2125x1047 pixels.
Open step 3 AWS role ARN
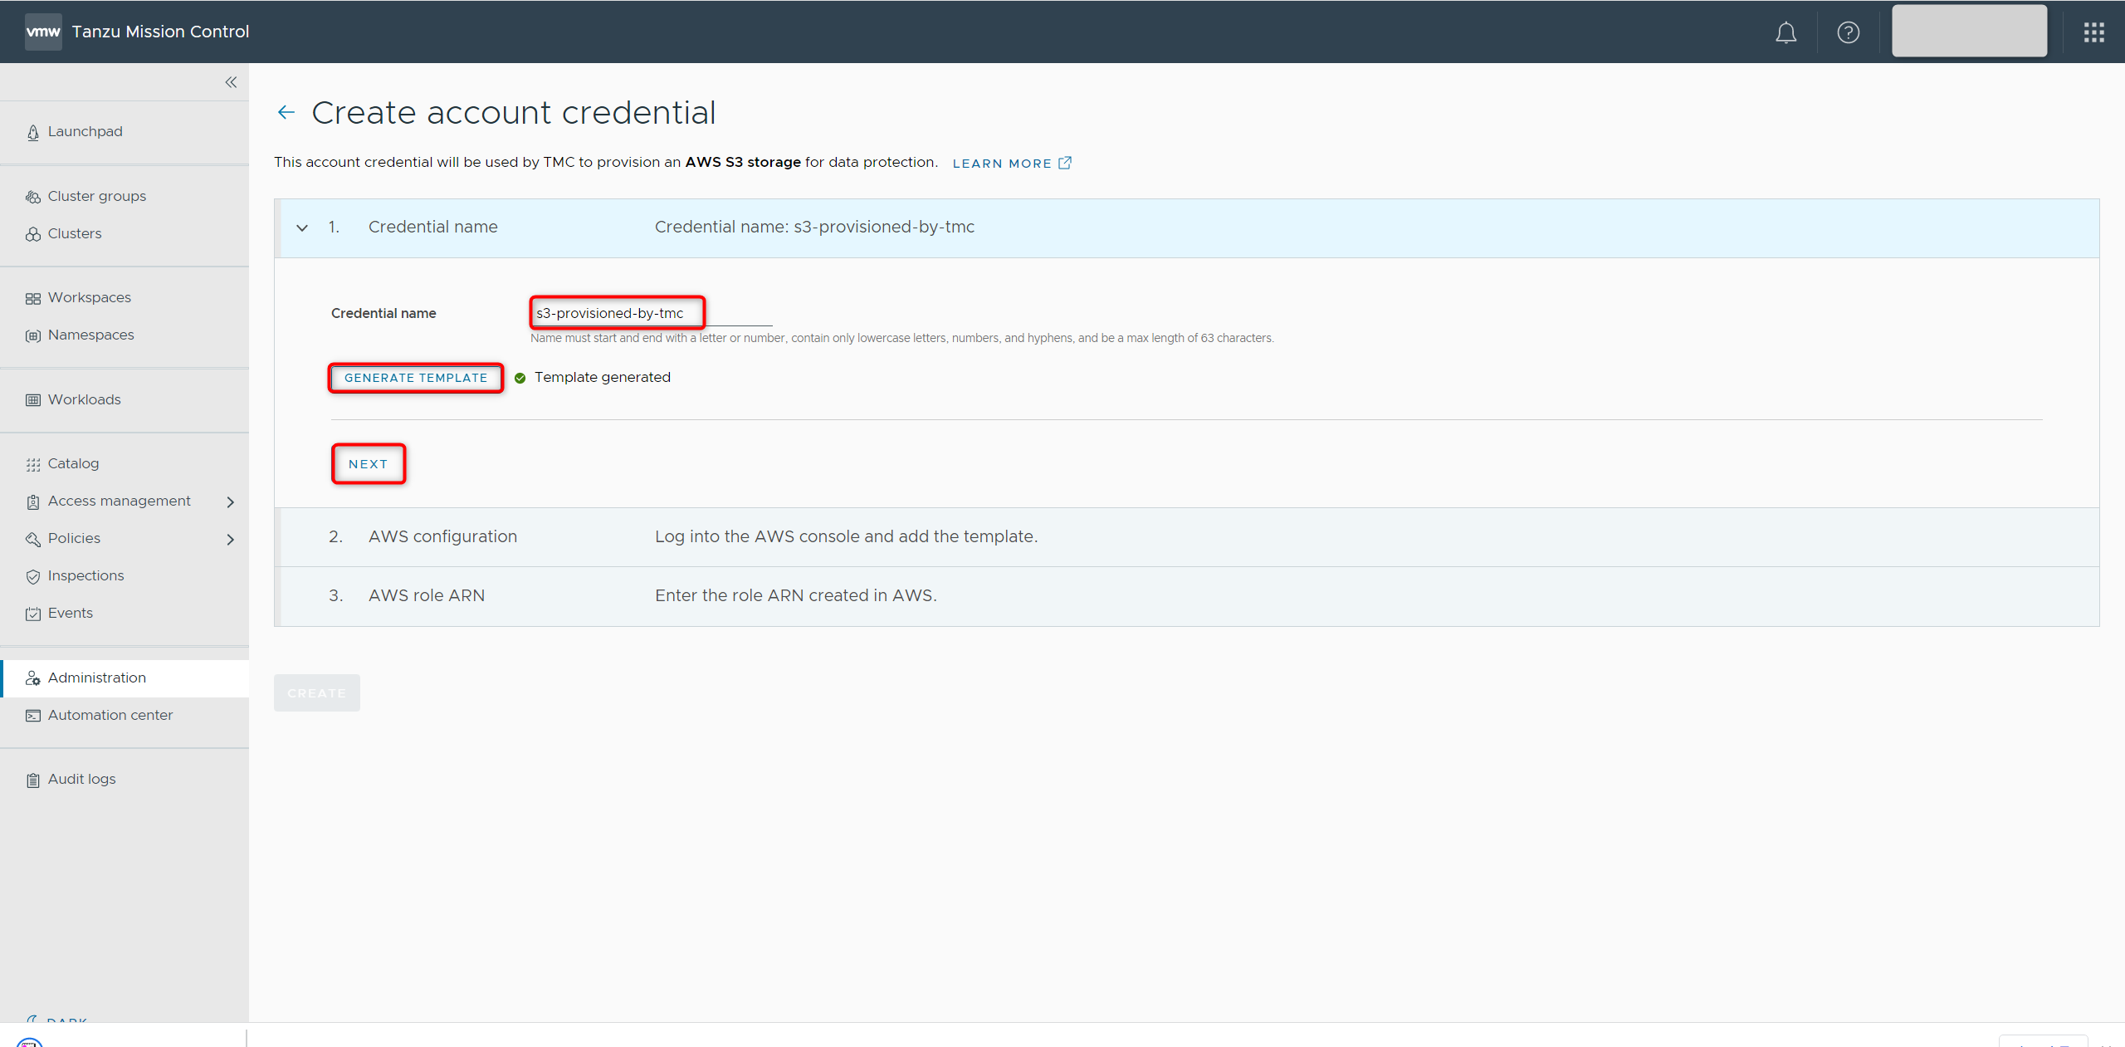[427, 595]
